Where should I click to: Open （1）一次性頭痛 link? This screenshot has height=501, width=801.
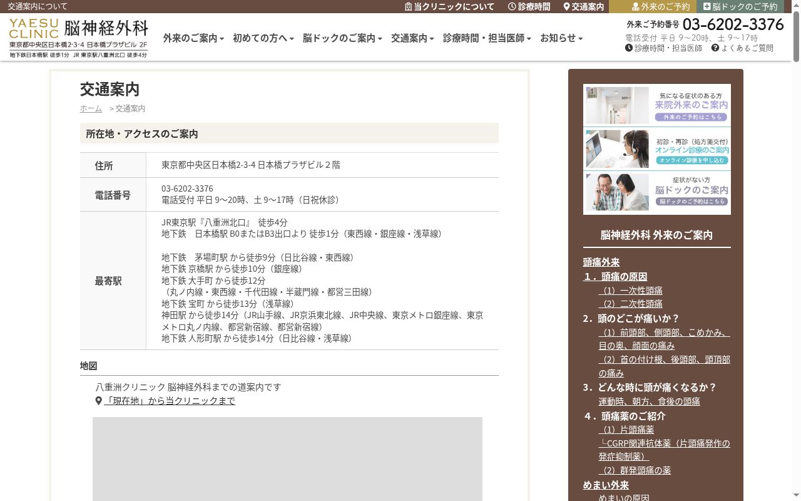[631, 291]
